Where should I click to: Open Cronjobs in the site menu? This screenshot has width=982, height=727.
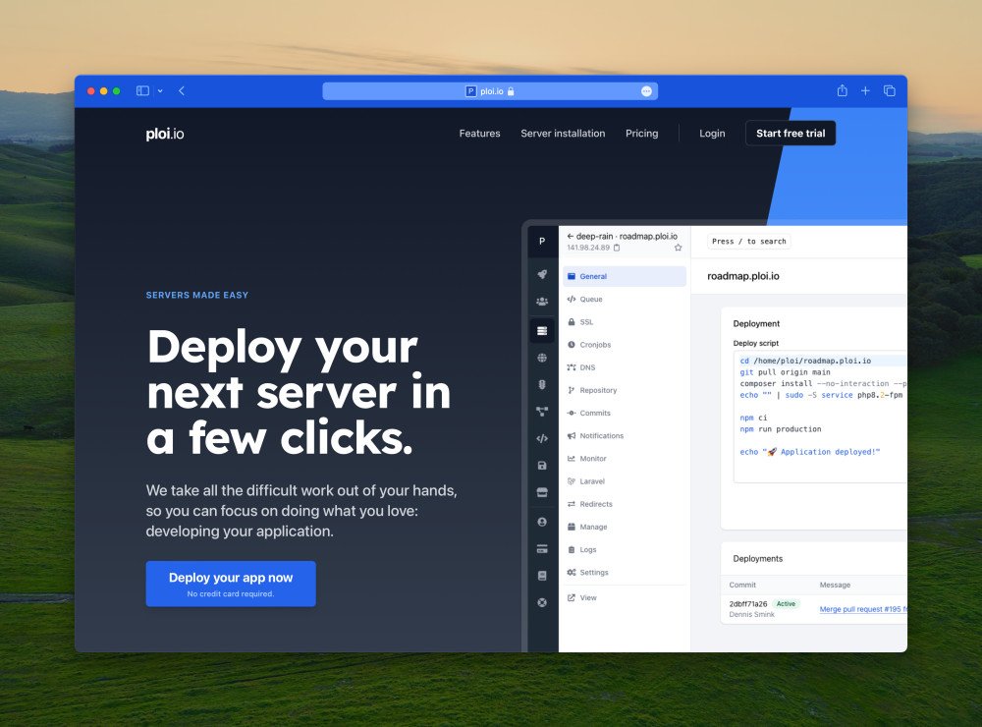point(625,345)
